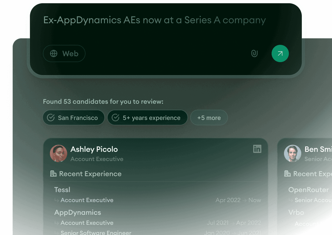Toggle the San Francisco filter chip
The height and width of the screenshot is (235, 332).
(x=74, y=117)
